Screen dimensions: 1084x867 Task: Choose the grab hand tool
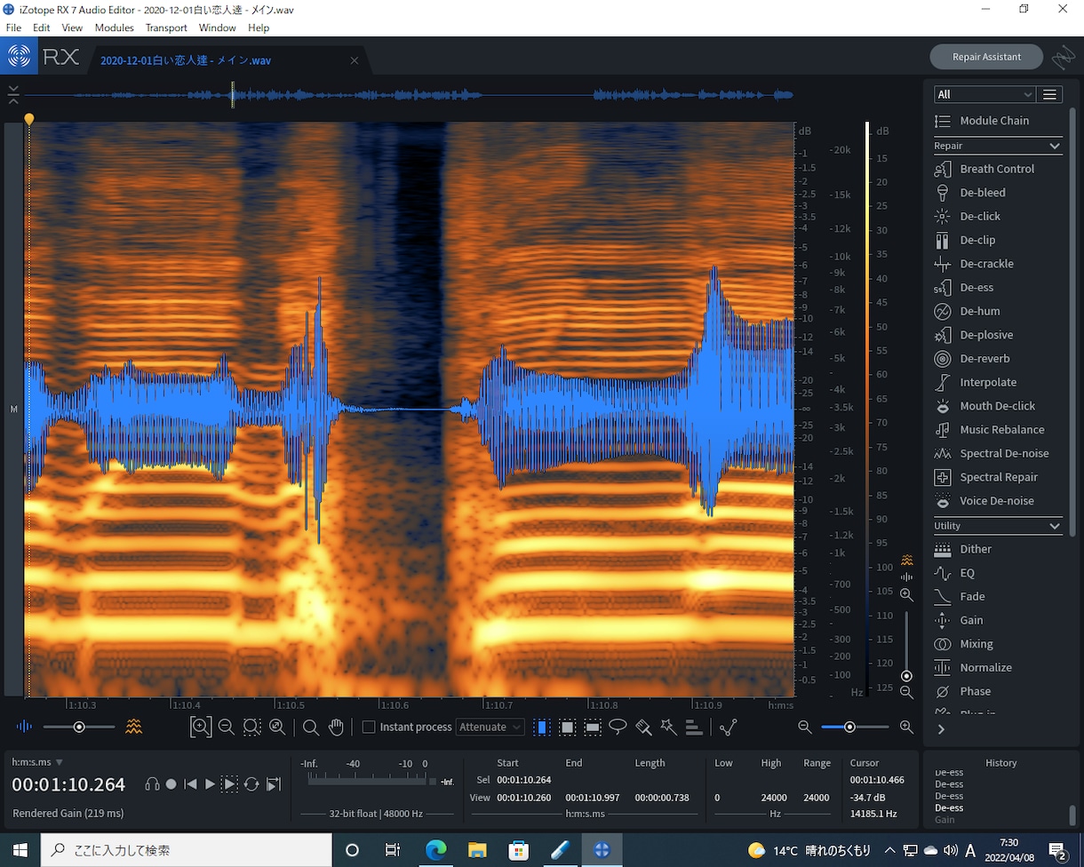click(336, 728)
